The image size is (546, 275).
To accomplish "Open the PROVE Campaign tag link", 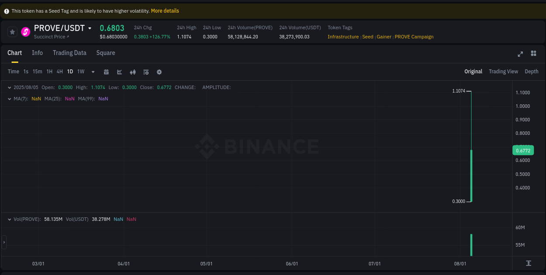I will 414,37.
